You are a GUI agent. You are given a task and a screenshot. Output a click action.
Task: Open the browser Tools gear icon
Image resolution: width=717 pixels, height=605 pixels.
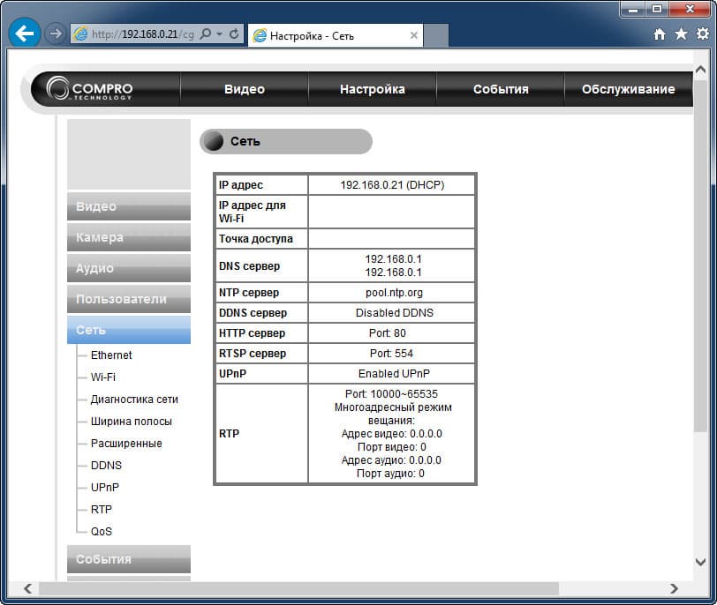point(702,34)
